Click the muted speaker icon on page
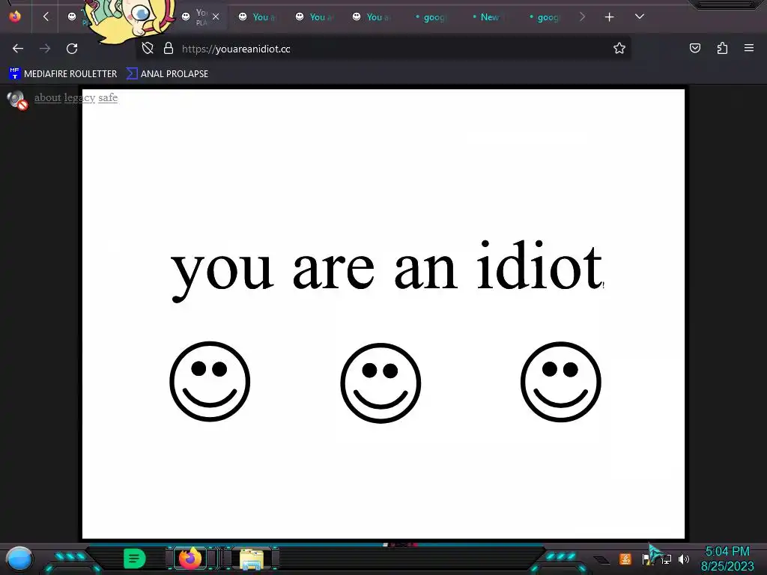 [x=17, y=100]
